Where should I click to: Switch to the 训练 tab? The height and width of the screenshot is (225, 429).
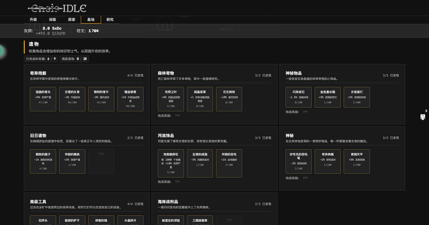52,20
